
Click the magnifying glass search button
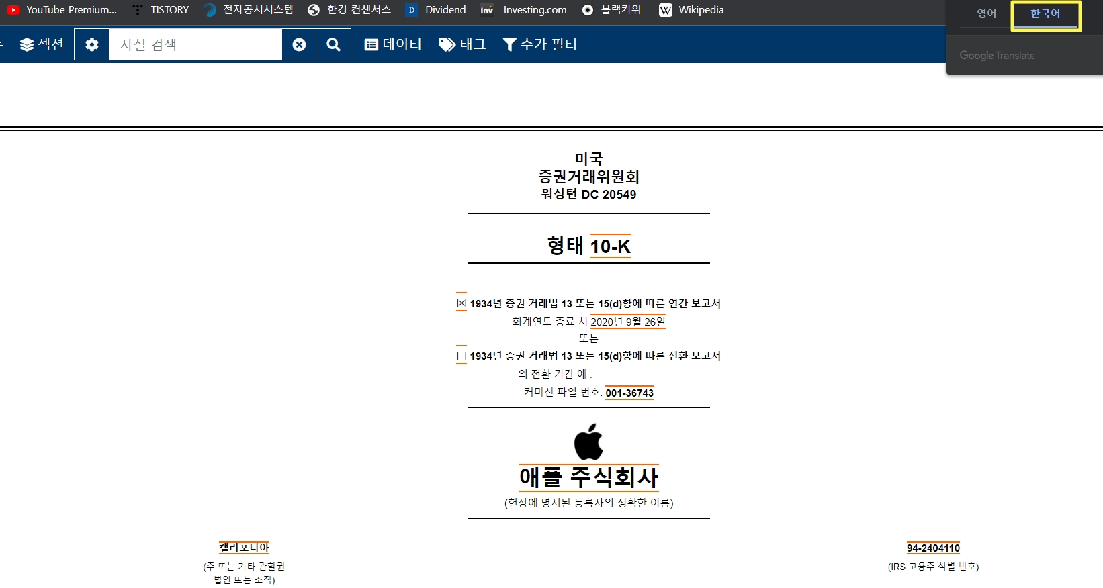point(333,44)
